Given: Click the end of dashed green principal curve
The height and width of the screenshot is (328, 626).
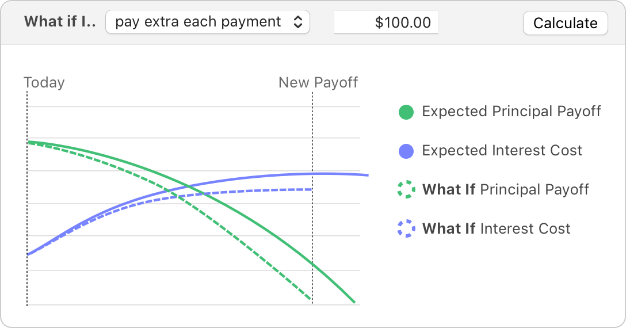Looking at the screenshot, I should [309, 298].
